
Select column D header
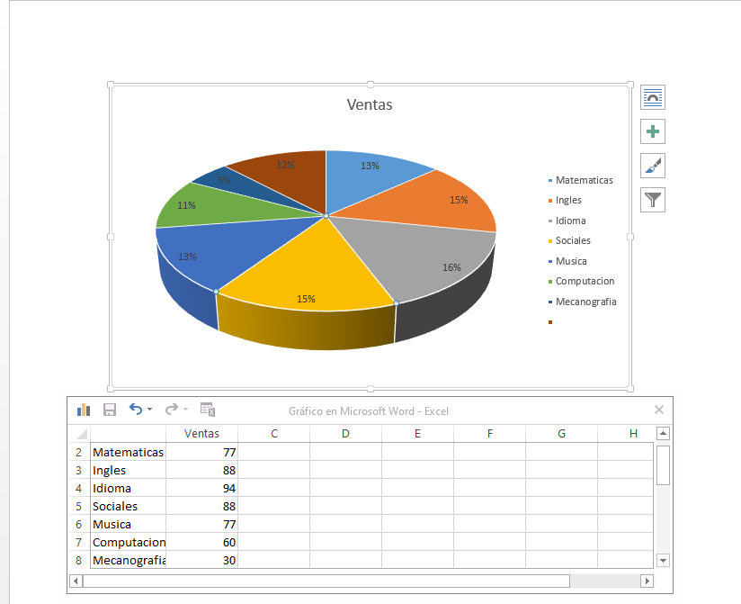(346, 434)
